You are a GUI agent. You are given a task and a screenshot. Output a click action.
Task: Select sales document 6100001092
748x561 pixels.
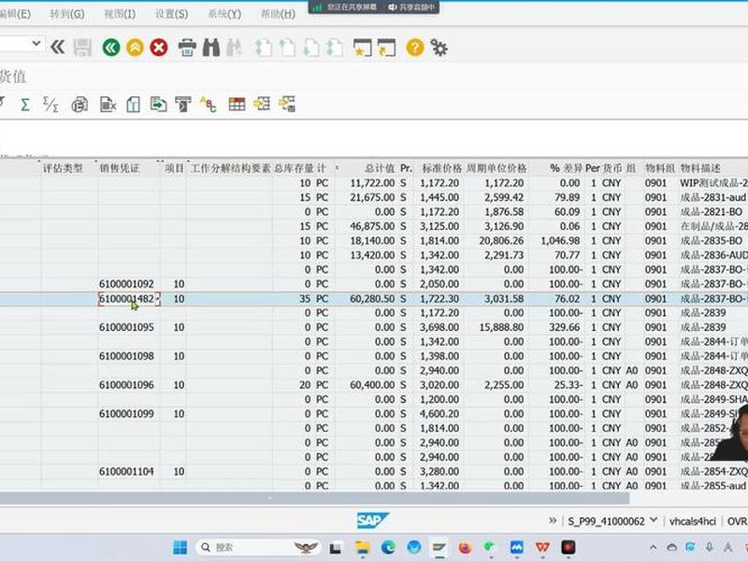(x=126, y=284)
